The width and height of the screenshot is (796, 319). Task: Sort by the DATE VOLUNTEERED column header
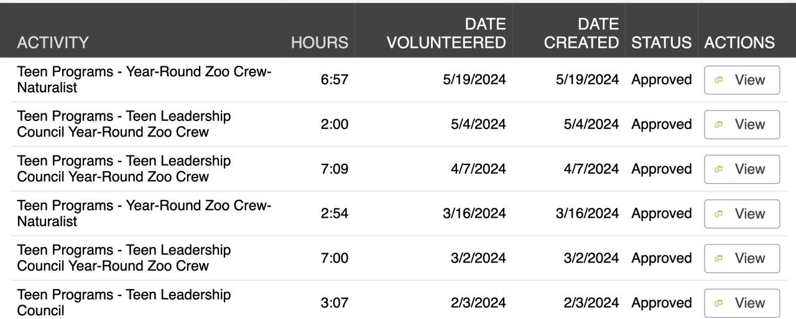[447, 34]
